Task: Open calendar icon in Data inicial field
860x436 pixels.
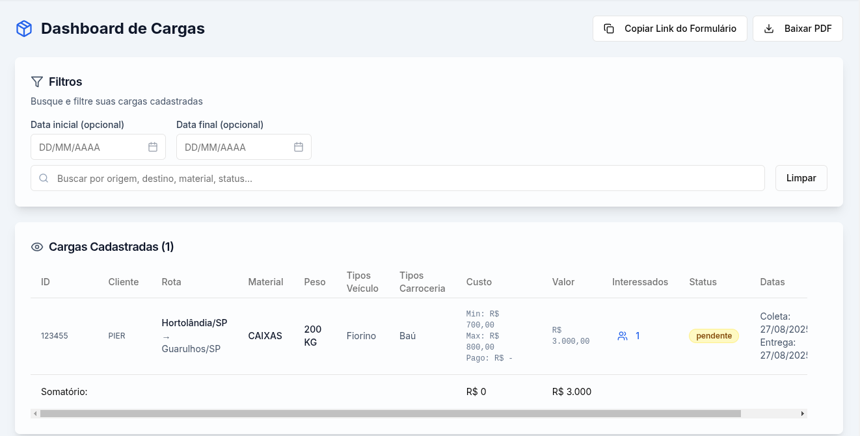Action: click(153, 147)
